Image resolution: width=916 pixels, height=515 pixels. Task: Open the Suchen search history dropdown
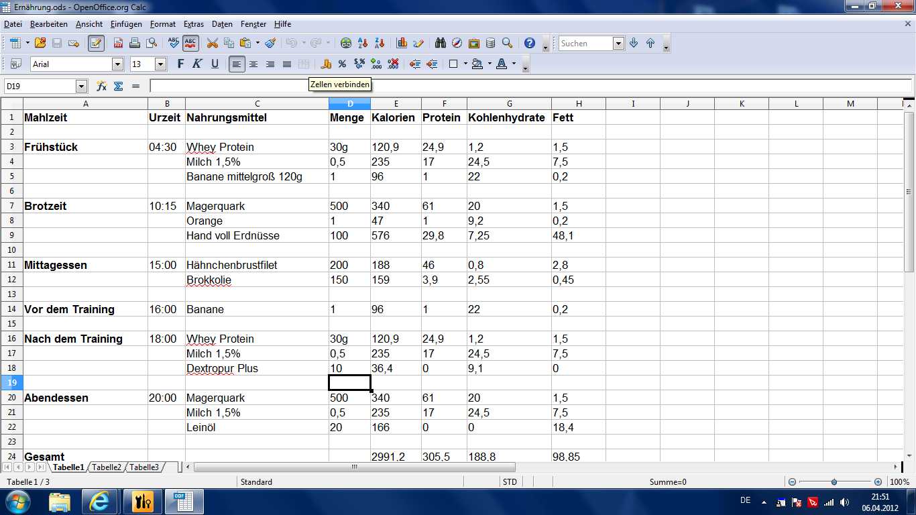tap(618, 43)
